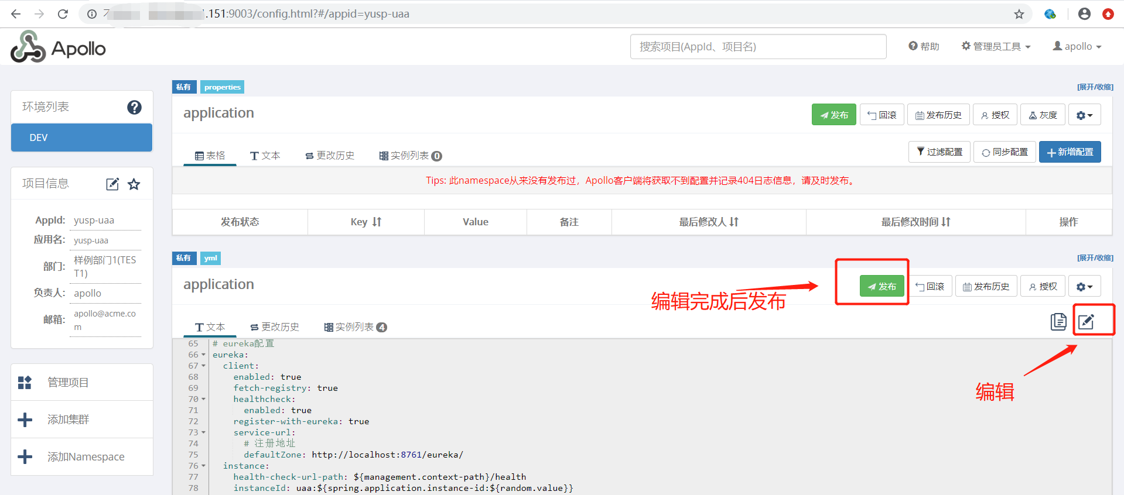Open 更改历史 tab in properties namespace
Image resolution: width=1124 pixels, height=495 pixels.
(330, 156)
